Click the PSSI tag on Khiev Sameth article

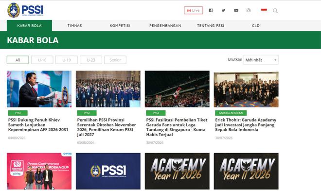pyautogui.click(x=18, y=113)
